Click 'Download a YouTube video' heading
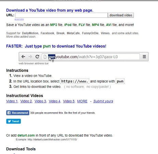This screenshot has height=154, width=158. point(50,10)
